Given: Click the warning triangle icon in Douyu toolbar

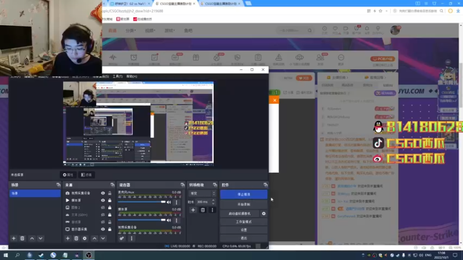Looking at the screenshot, I should (x=278, y=57).
